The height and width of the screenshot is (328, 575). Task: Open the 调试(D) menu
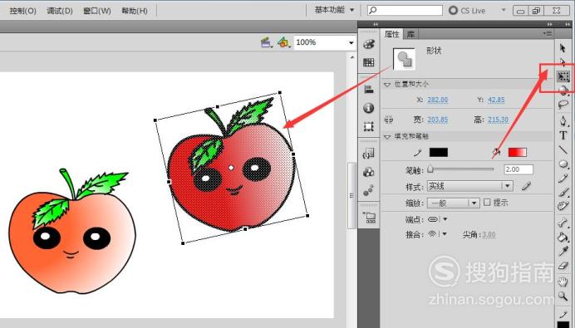click(x=60, y=11)
